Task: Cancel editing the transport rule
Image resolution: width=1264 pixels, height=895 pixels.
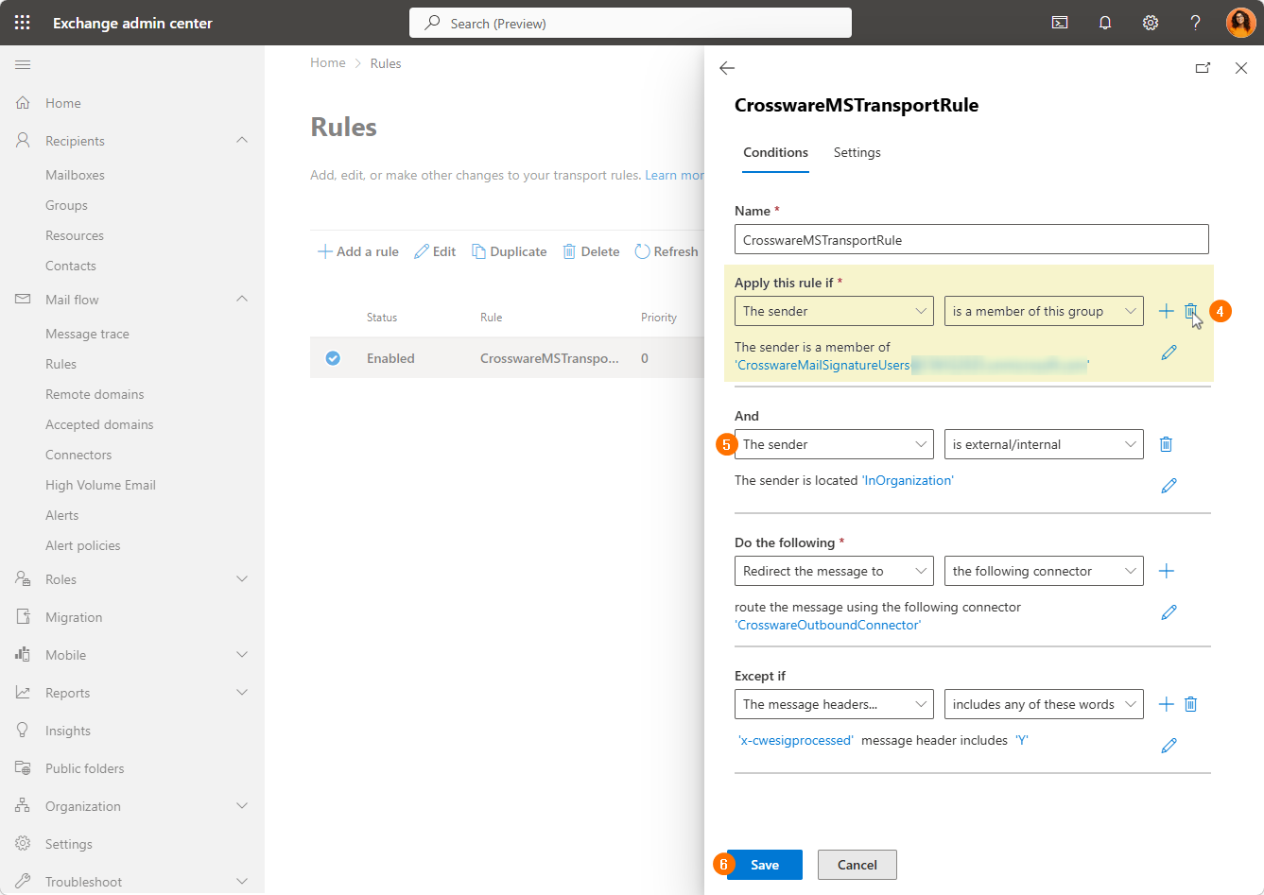Action: coord(857,865)
